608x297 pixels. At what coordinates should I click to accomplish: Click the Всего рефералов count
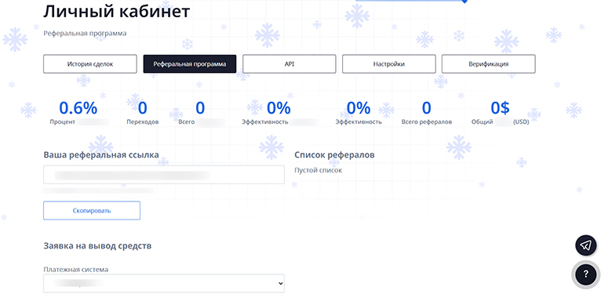pos(427,108)
